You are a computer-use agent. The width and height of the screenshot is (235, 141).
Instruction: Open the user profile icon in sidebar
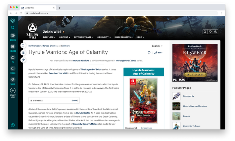click(13, 125)
